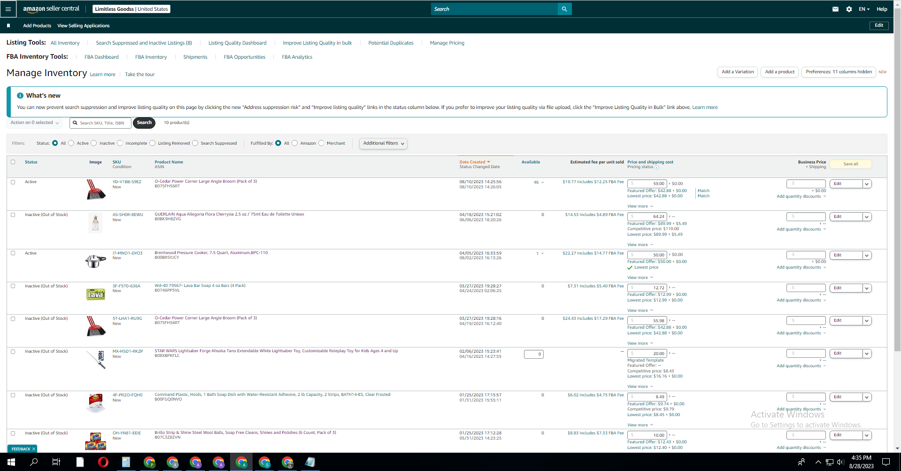The image size is (901, 471).
Task: Click the bookmark icon beside Add Products
Action: point(8,26)
